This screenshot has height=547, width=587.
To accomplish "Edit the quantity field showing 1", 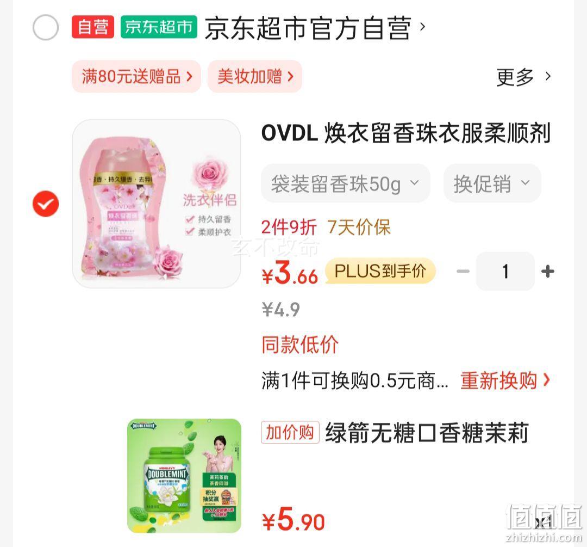I will 505,271.
